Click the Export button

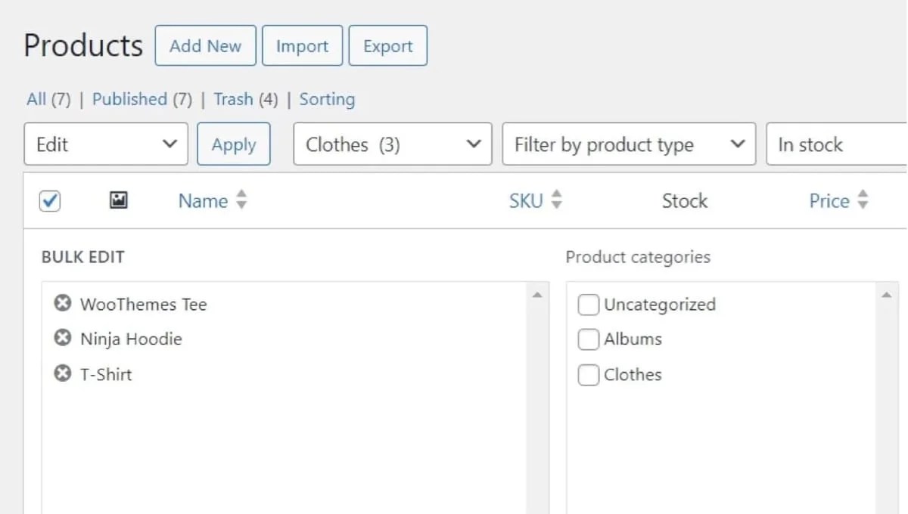(388, 45)
